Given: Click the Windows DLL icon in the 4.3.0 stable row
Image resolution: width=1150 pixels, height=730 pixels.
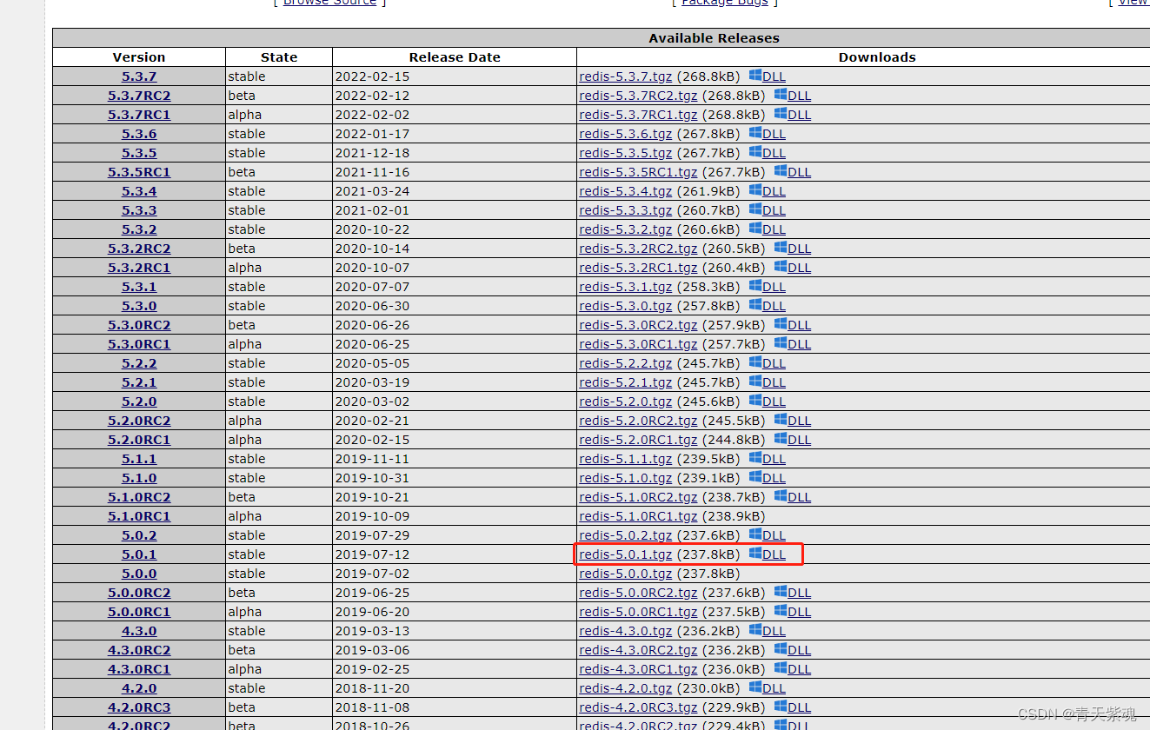Looking at the screenshot, I should pyautogui.click(x=754, y=630).
